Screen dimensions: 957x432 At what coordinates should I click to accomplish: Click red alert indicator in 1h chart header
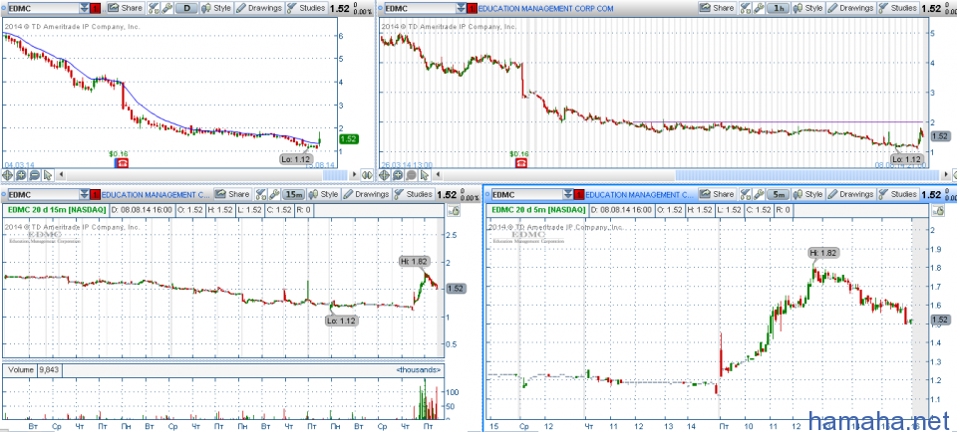(x=472, y=9)
